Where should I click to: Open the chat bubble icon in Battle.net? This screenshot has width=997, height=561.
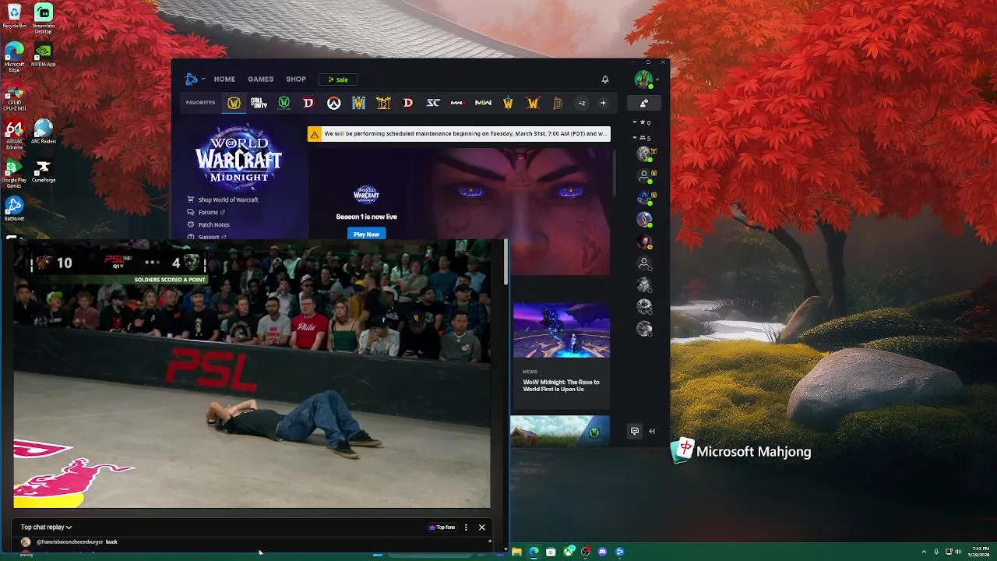[x=635, y=431]
